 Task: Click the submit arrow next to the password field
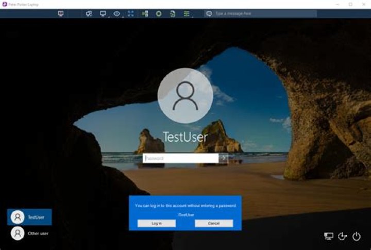coord(223,158)
